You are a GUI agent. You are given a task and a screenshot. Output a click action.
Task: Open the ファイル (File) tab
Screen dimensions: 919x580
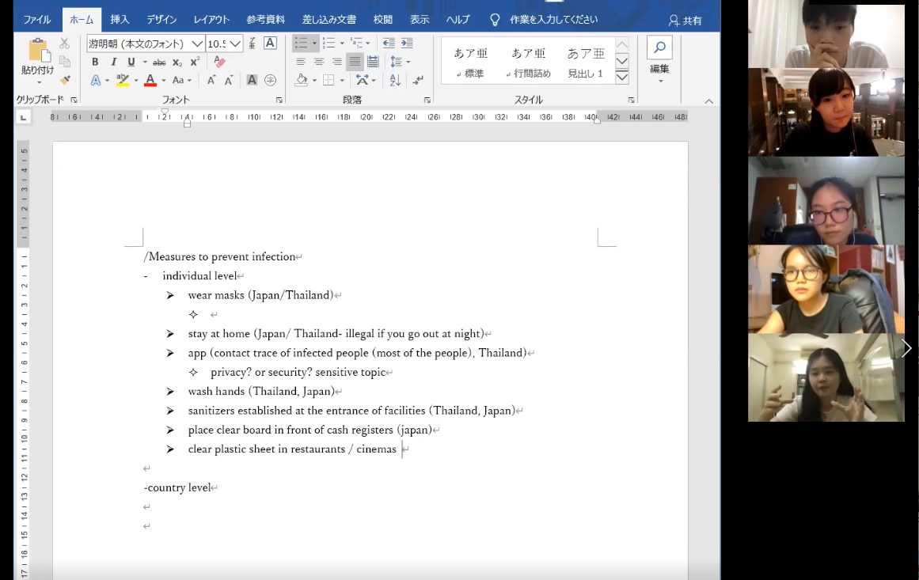(x=37, y=20)
